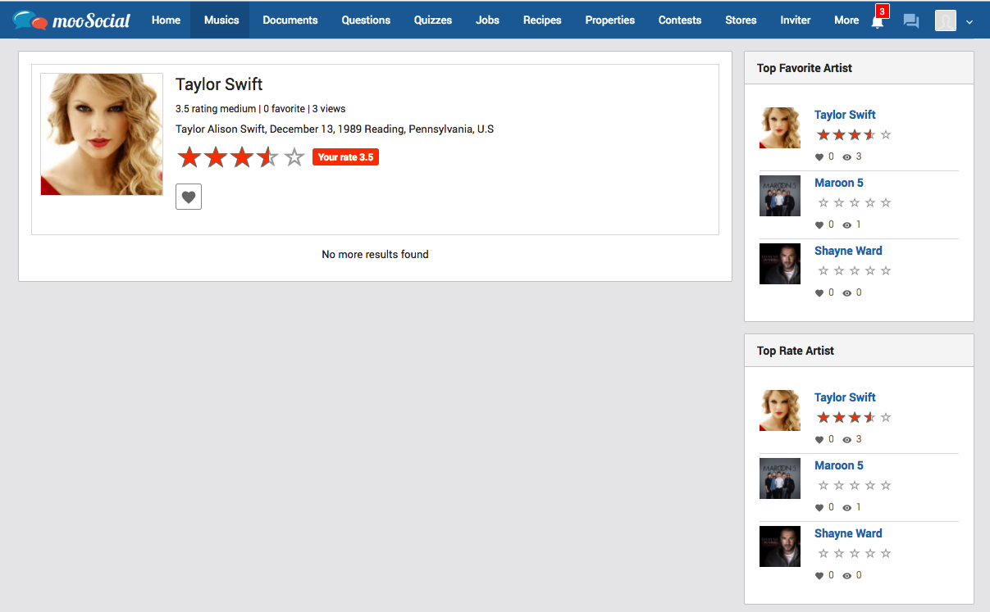Open Shayne Ward link in Top Rate Artist
Image resolution: width=990 pixels, height=612 pixels.
coord(848,533)
